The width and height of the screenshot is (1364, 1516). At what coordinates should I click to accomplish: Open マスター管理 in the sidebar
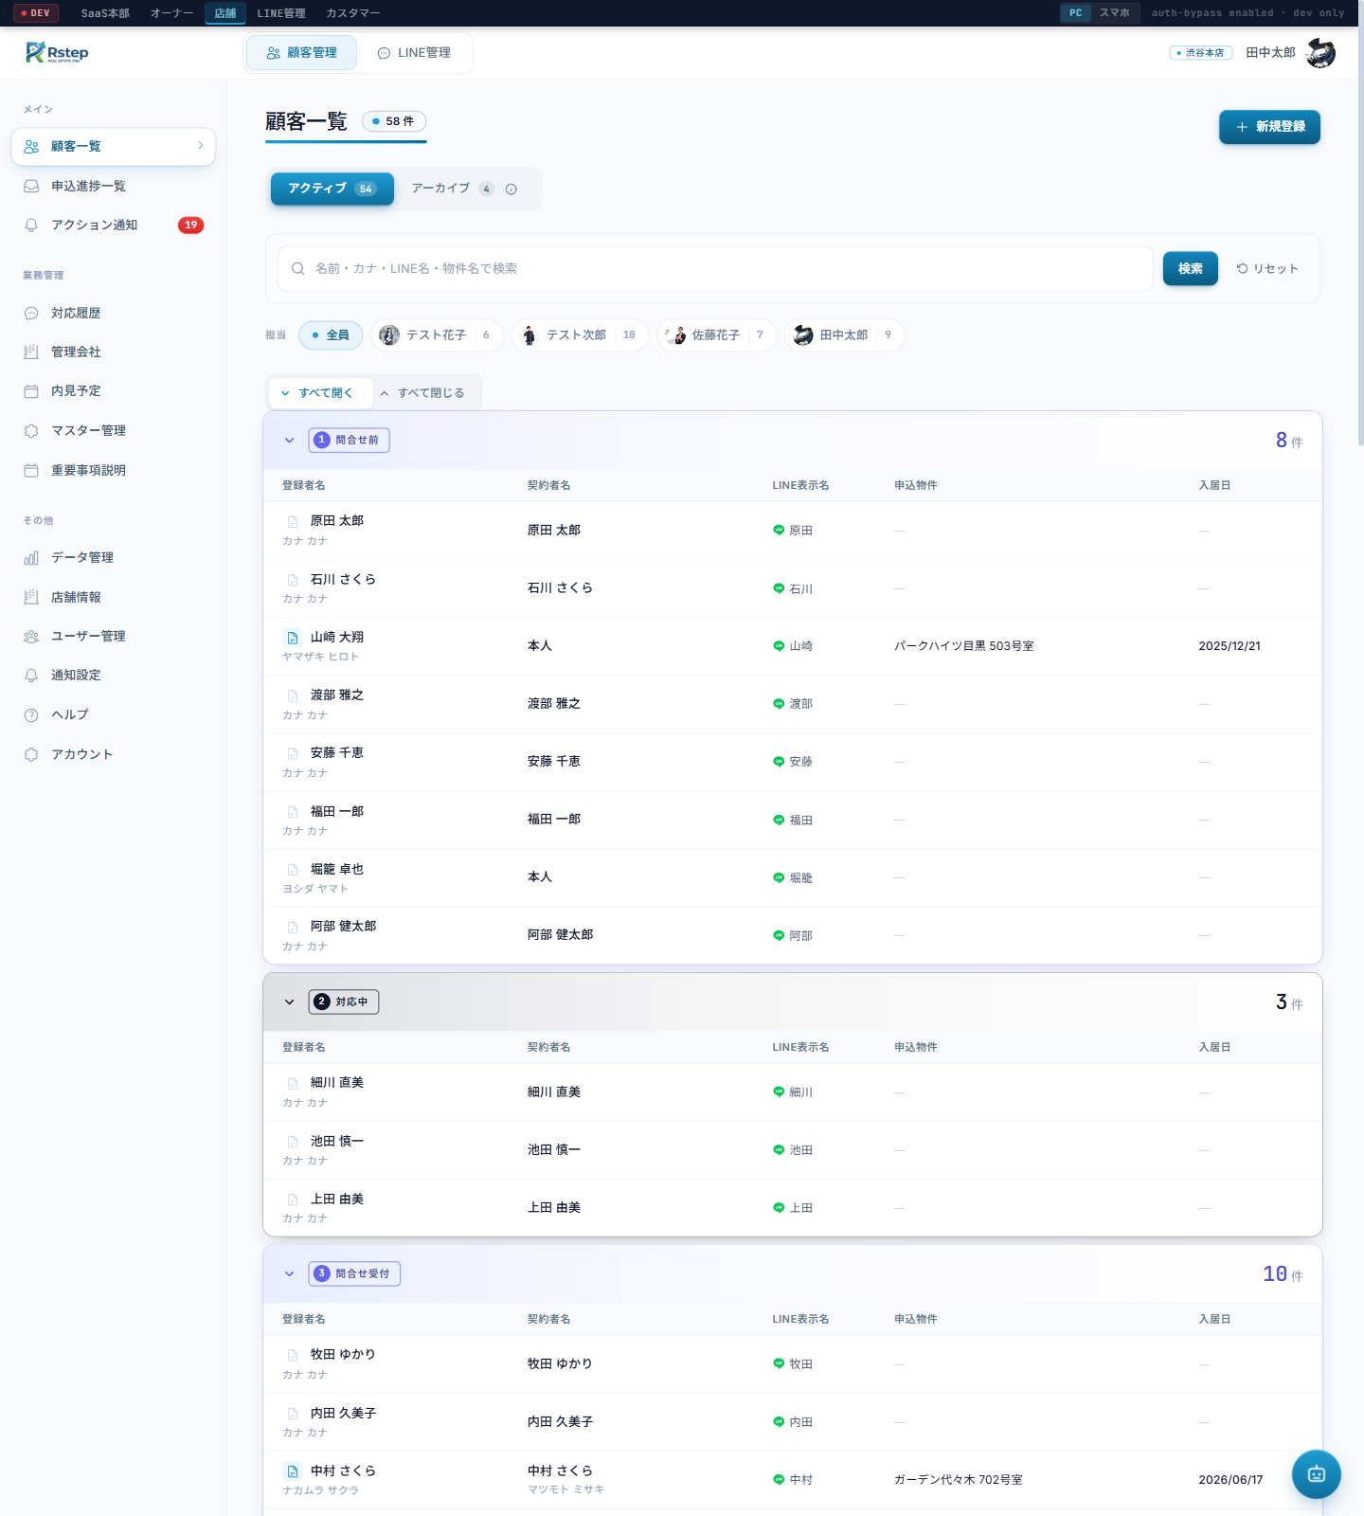(x=114, y=430)
